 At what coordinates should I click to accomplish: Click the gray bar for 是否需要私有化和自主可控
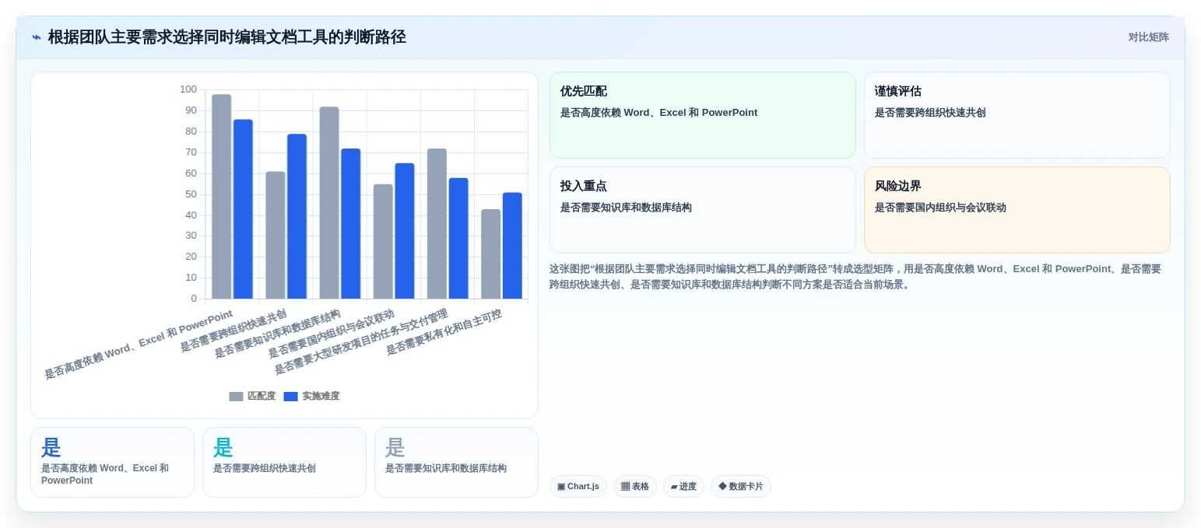pyautogui.click(x=490, y=254)
